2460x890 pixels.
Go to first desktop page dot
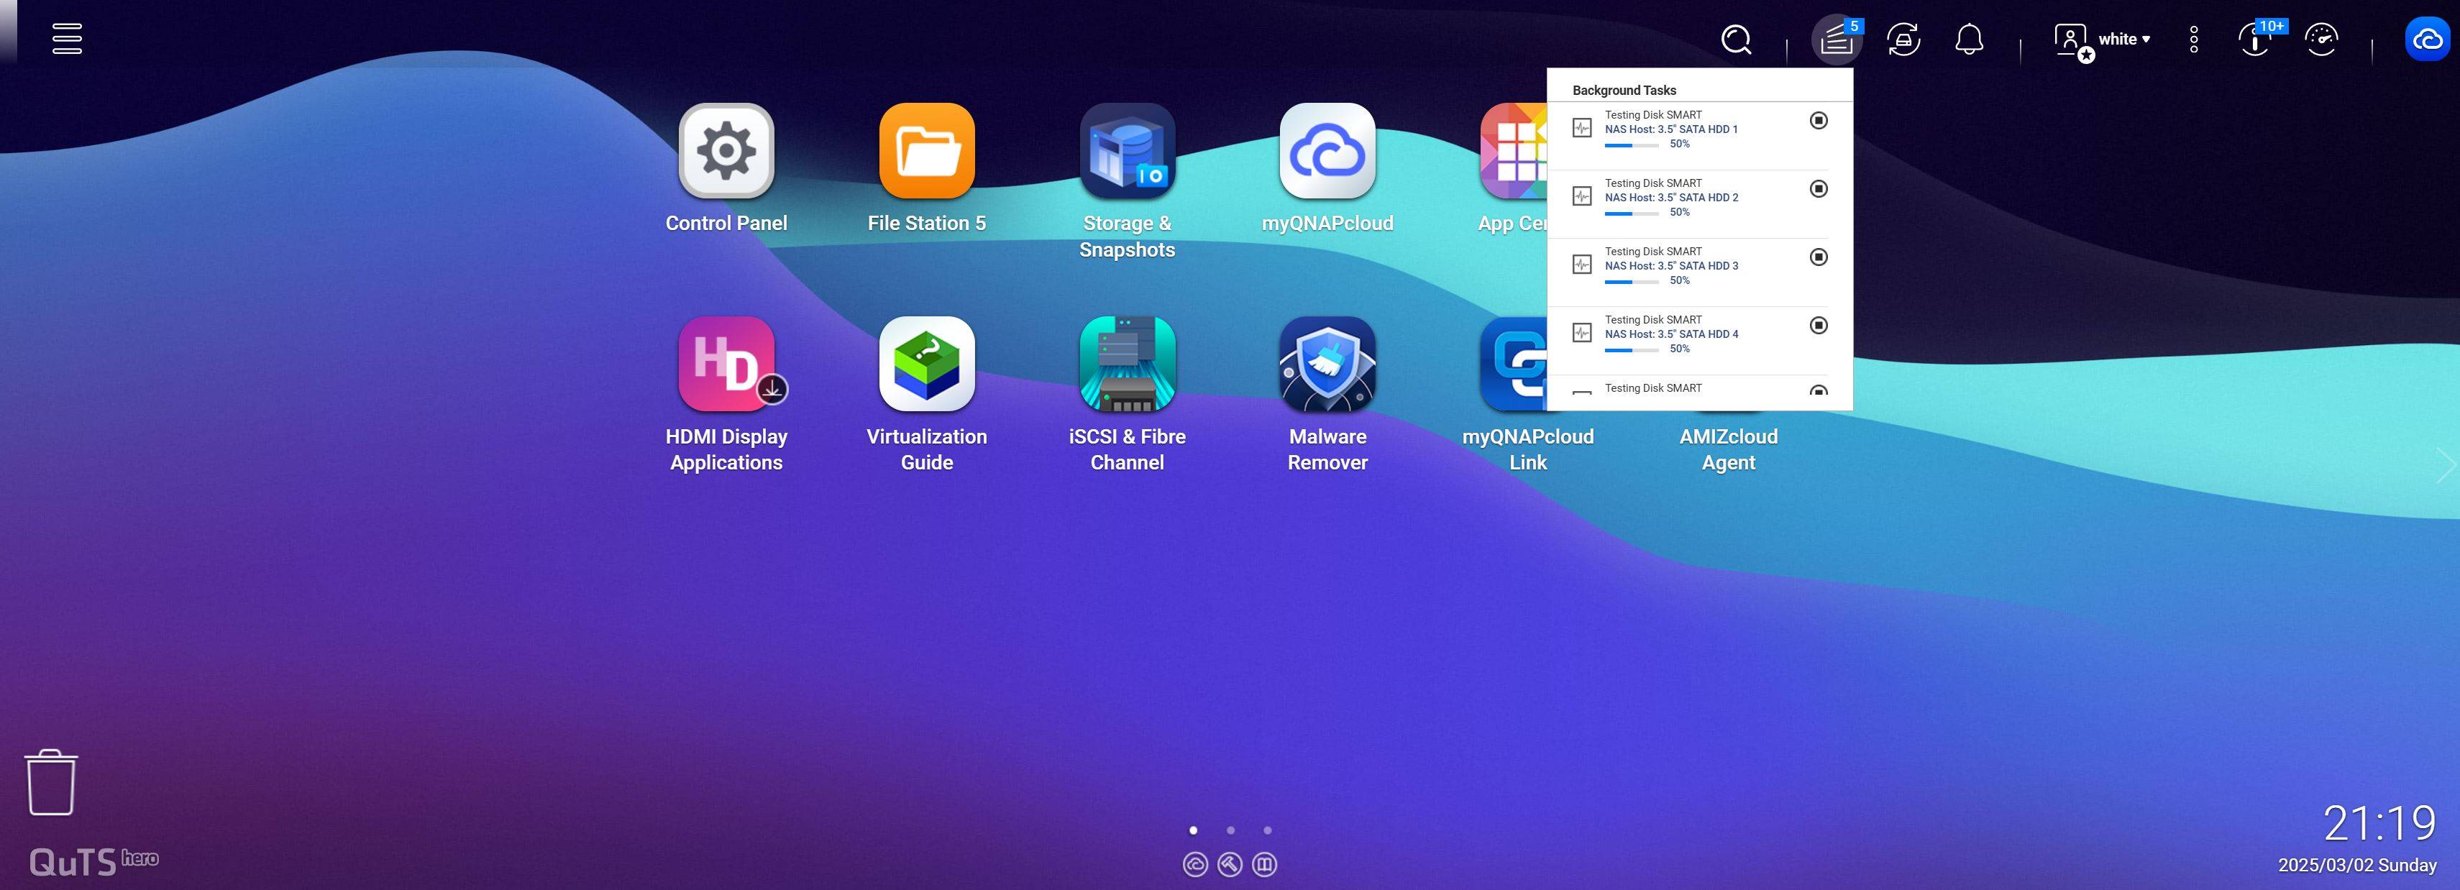1193,830
